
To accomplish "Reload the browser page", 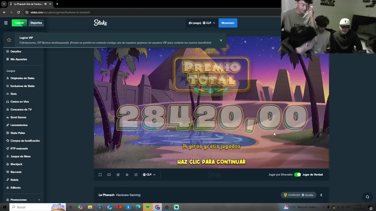I will [18, 12].
